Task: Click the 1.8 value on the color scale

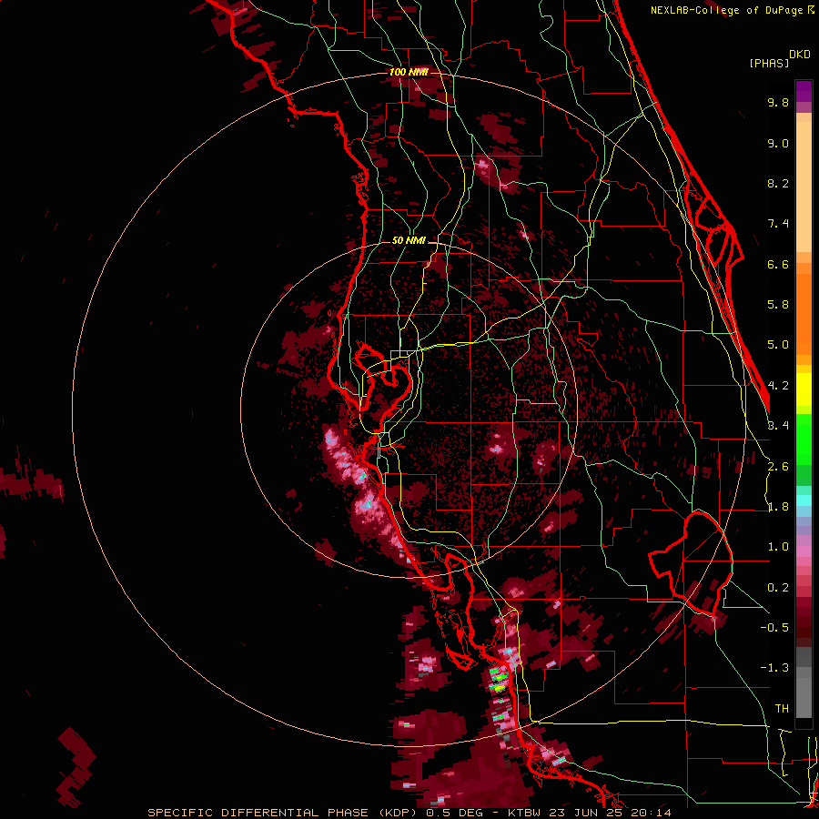Action: 778,507
